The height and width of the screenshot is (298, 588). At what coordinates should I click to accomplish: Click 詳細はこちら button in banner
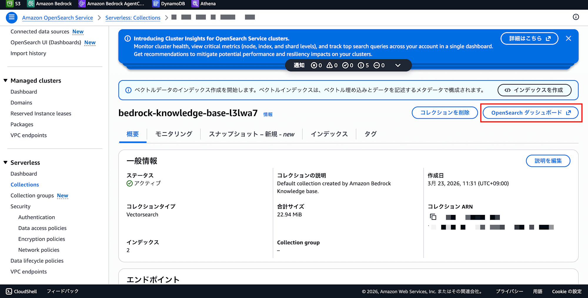pyautogui.click(x=529, y=38)
